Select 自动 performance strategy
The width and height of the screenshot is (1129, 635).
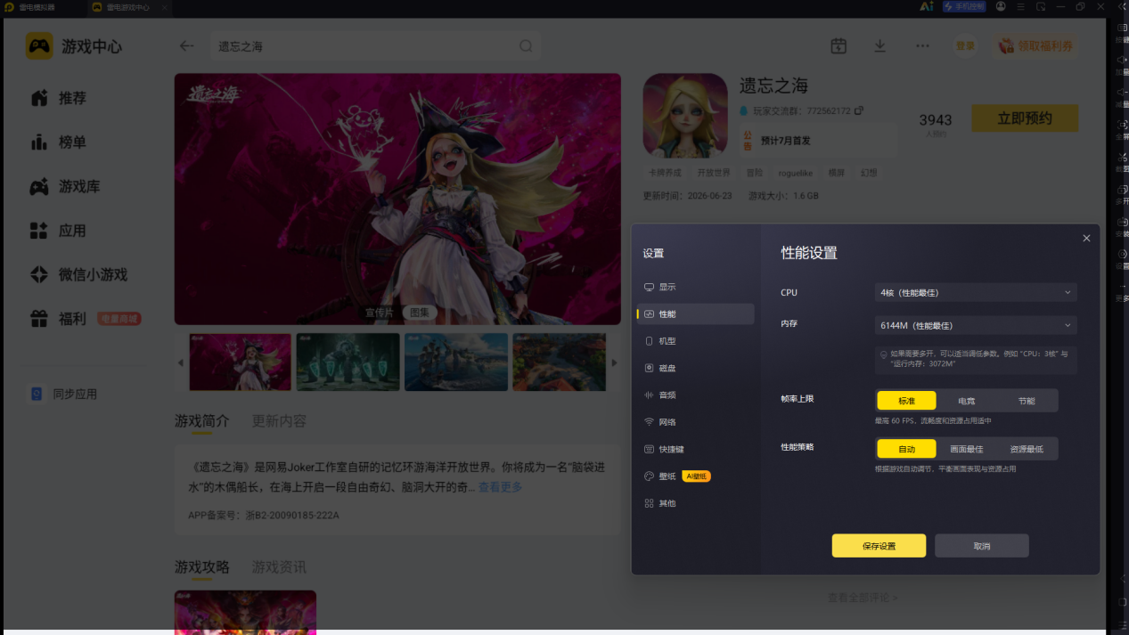(x=906, y=449)
